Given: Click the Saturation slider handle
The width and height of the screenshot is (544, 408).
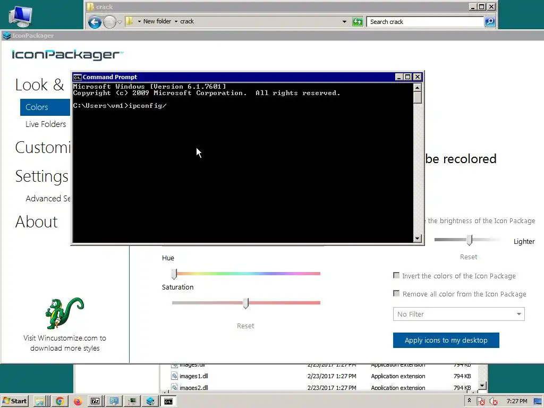Looking at the screenshot, I should pyautogui.click(x=245, y=303).
